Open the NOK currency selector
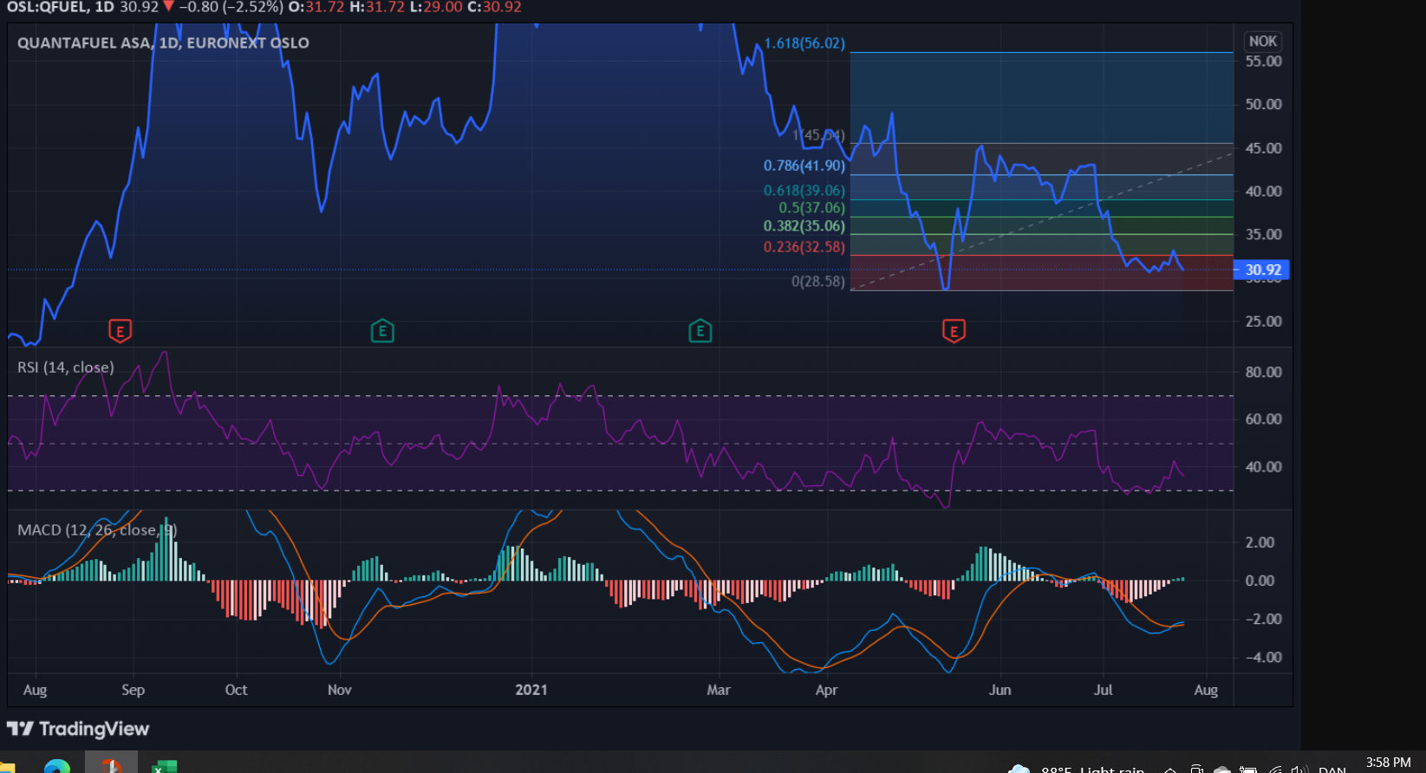This screenshot has height=773, width=1426. [x=1262, y=41]
